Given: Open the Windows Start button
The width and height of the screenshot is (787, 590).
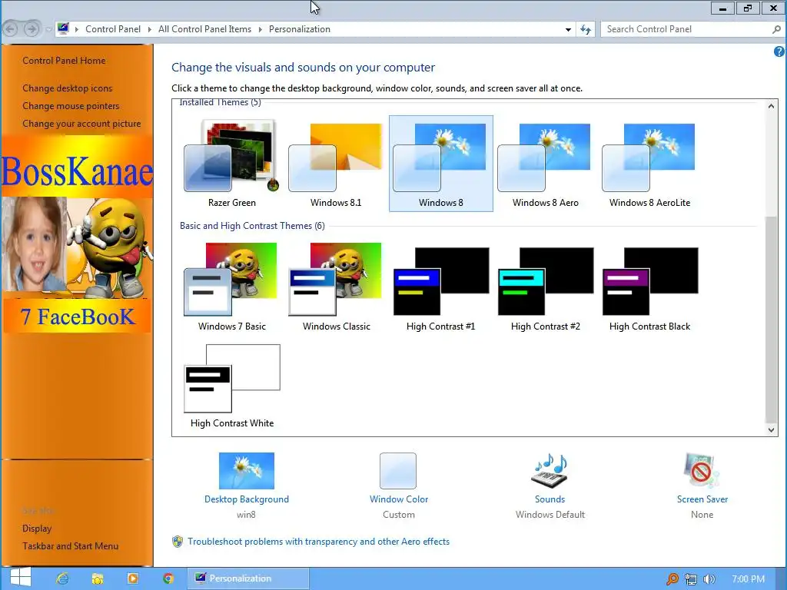Looking at the screenshot, I should click(x=20, y=578).
